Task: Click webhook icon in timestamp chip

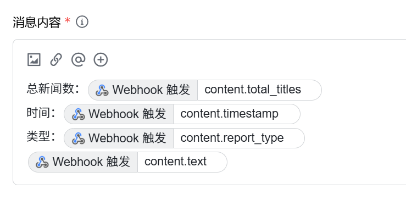Action: coord(78,114)
